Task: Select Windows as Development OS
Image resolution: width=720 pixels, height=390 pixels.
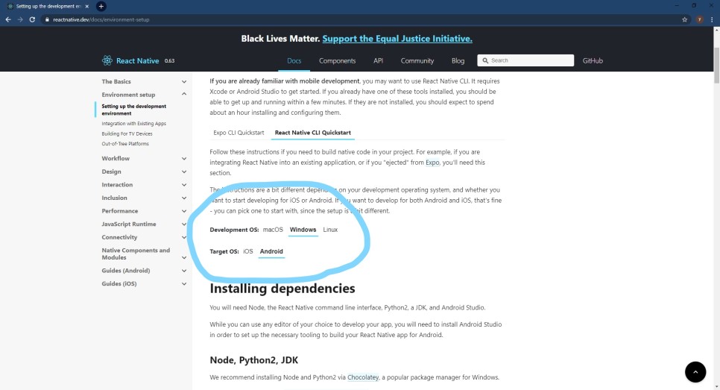Action: pos(303,230)
